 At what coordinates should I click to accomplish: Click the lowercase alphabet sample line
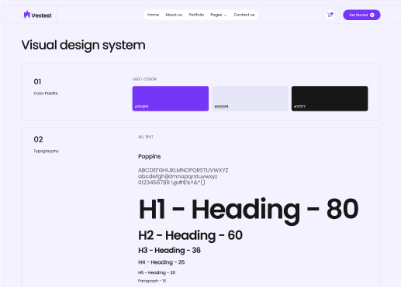pyautogui.click(x=178, y=176)
